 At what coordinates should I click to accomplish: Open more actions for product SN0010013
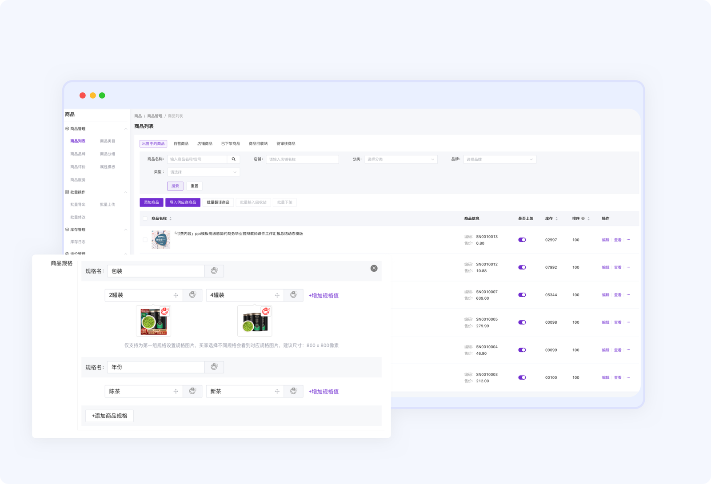coord(628,240)
